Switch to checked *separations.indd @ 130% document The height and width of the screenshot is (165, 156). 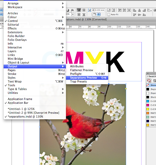pyautogui.click(x=35, y=117)
